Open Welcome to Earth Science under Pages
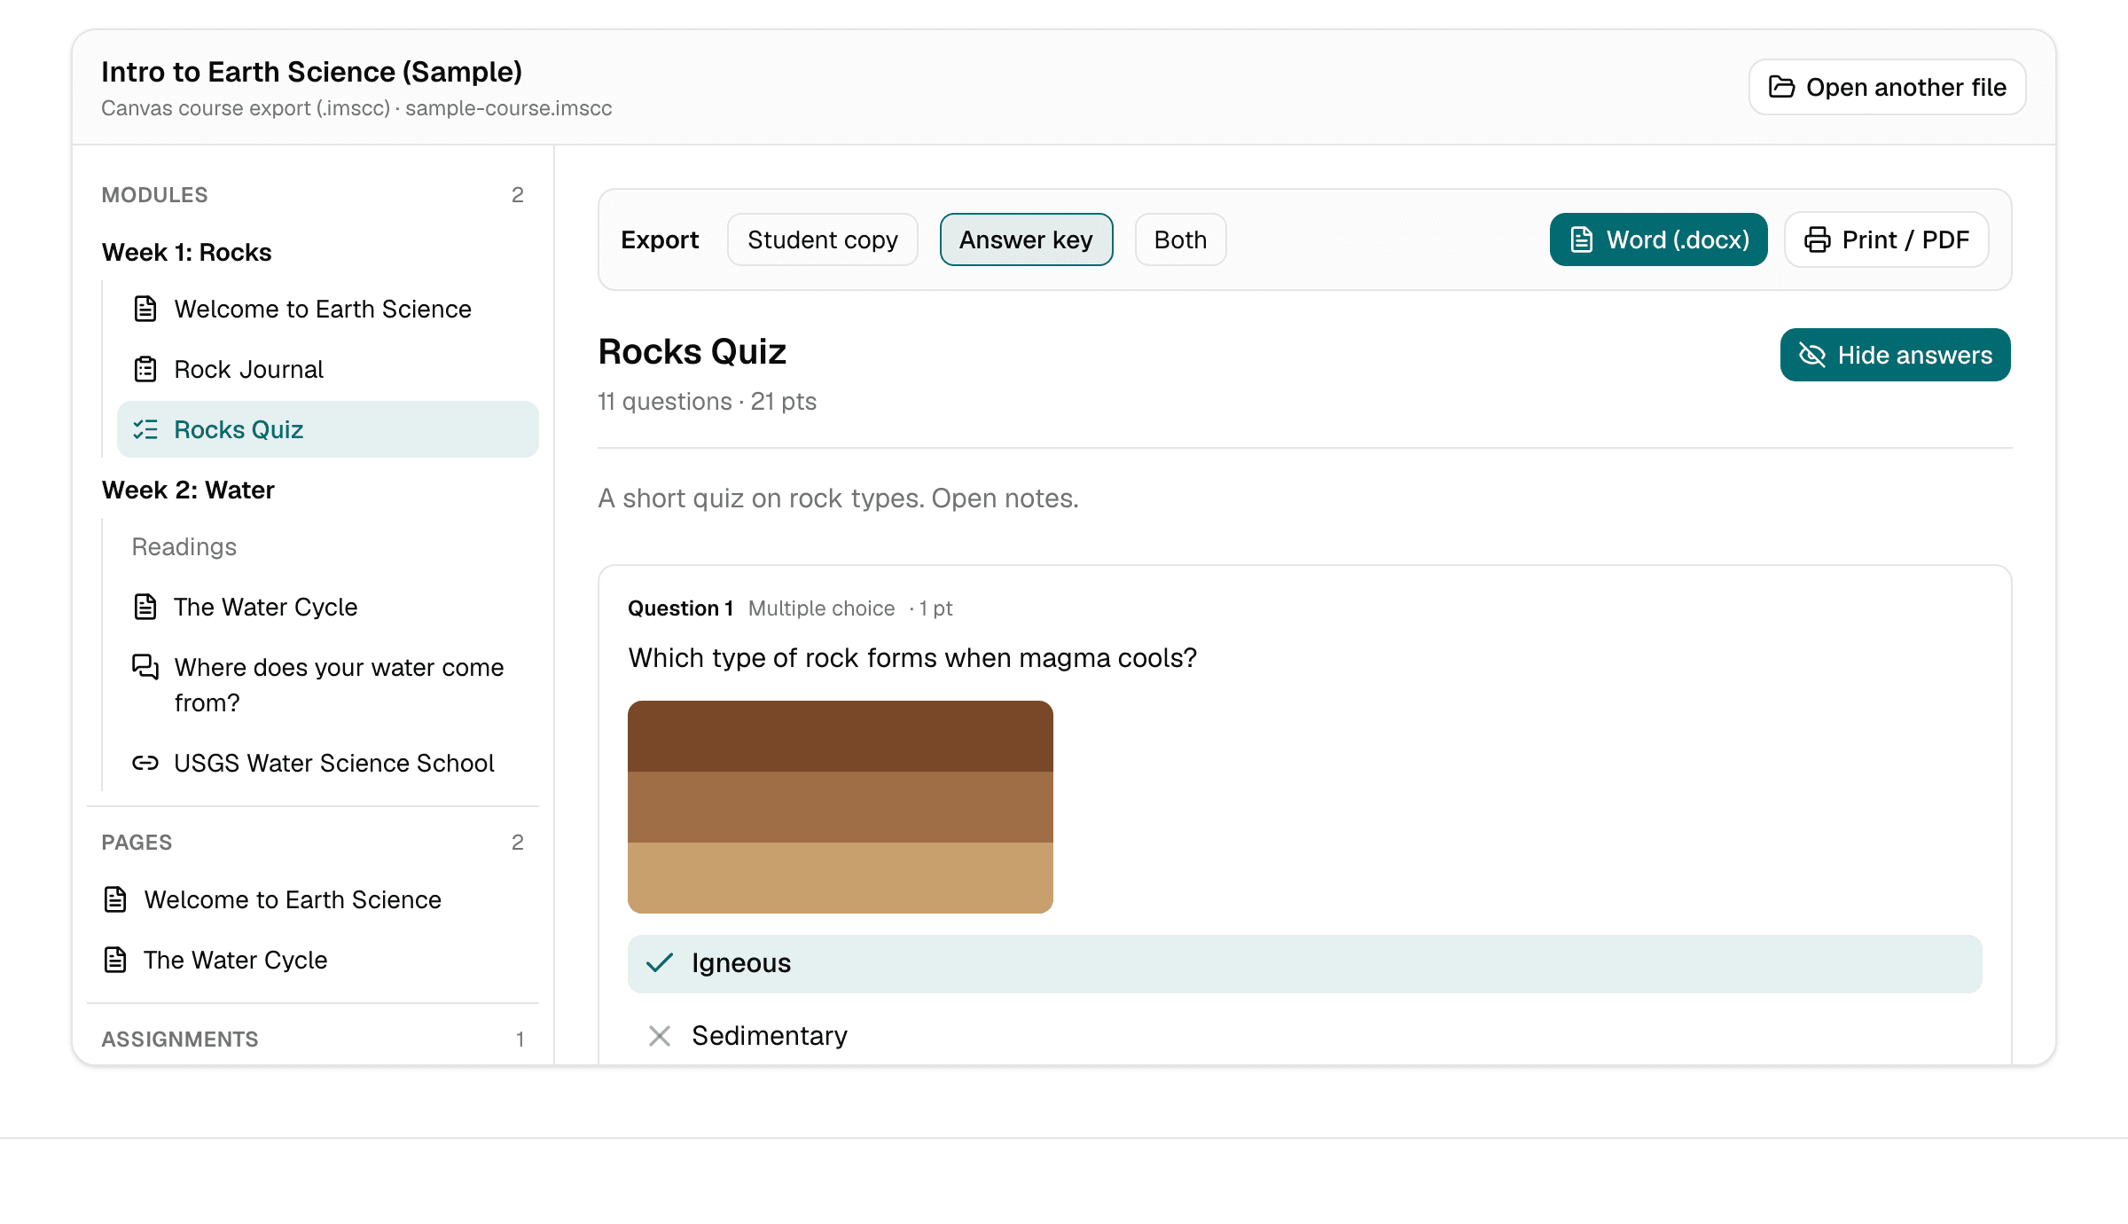The width and height of the screenshot is (2128, 1224). tap(313, 899)
